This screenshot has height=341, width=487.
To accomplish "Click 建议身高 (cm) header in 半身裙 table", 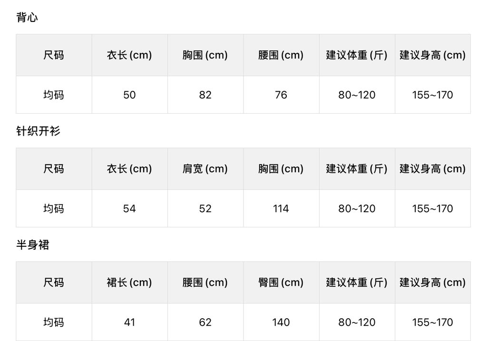I will pyautogui.click(x=432, y=283).
